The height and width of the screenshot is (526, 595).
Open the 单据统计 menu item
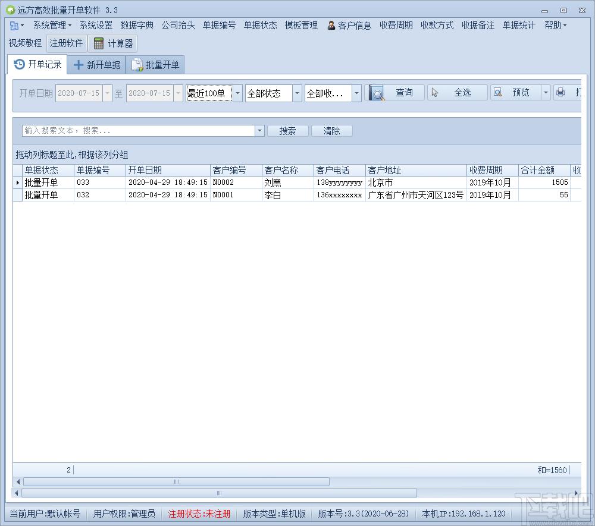pos(519,26)
